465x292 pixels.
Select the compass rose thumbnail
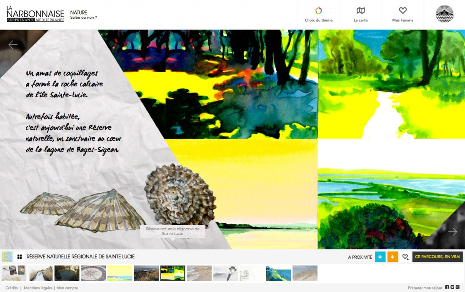coord(93,273)
